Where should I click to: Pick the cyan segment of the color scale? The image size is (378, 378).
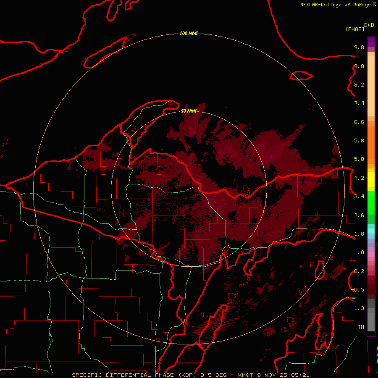(371, 231)
